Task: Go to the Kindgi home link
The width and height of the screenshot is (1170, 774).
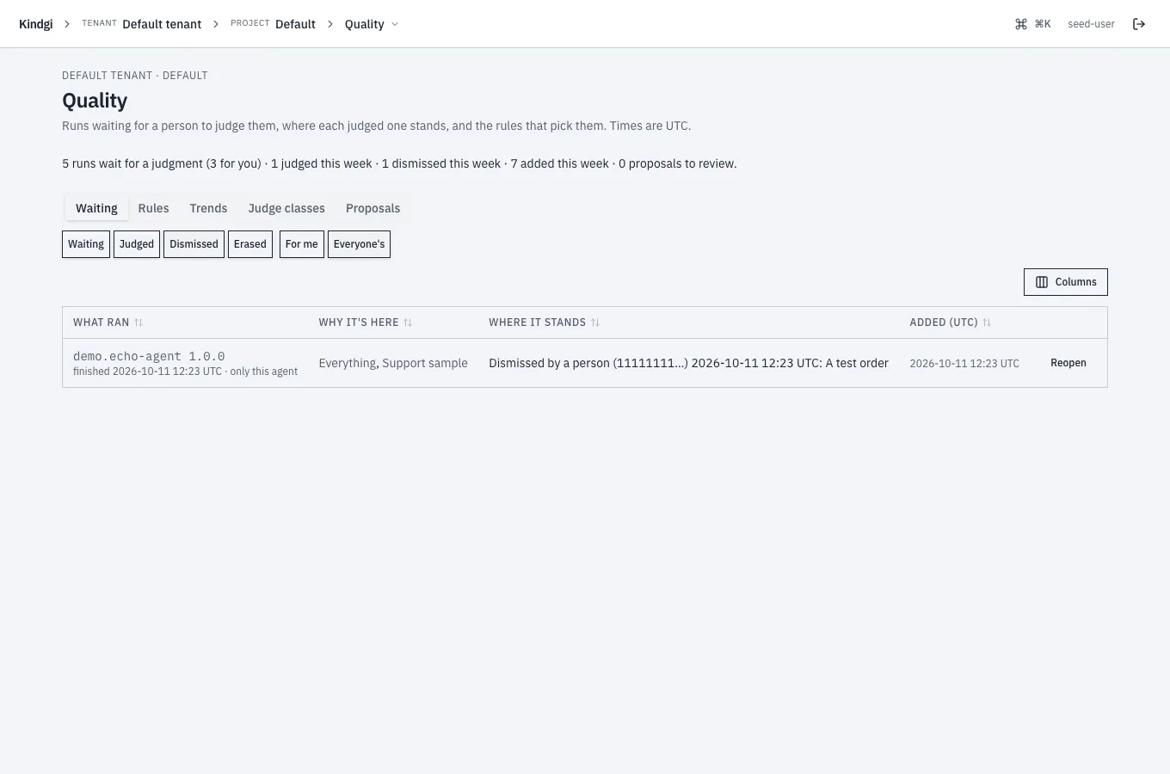Action: [x=36, y=24]
